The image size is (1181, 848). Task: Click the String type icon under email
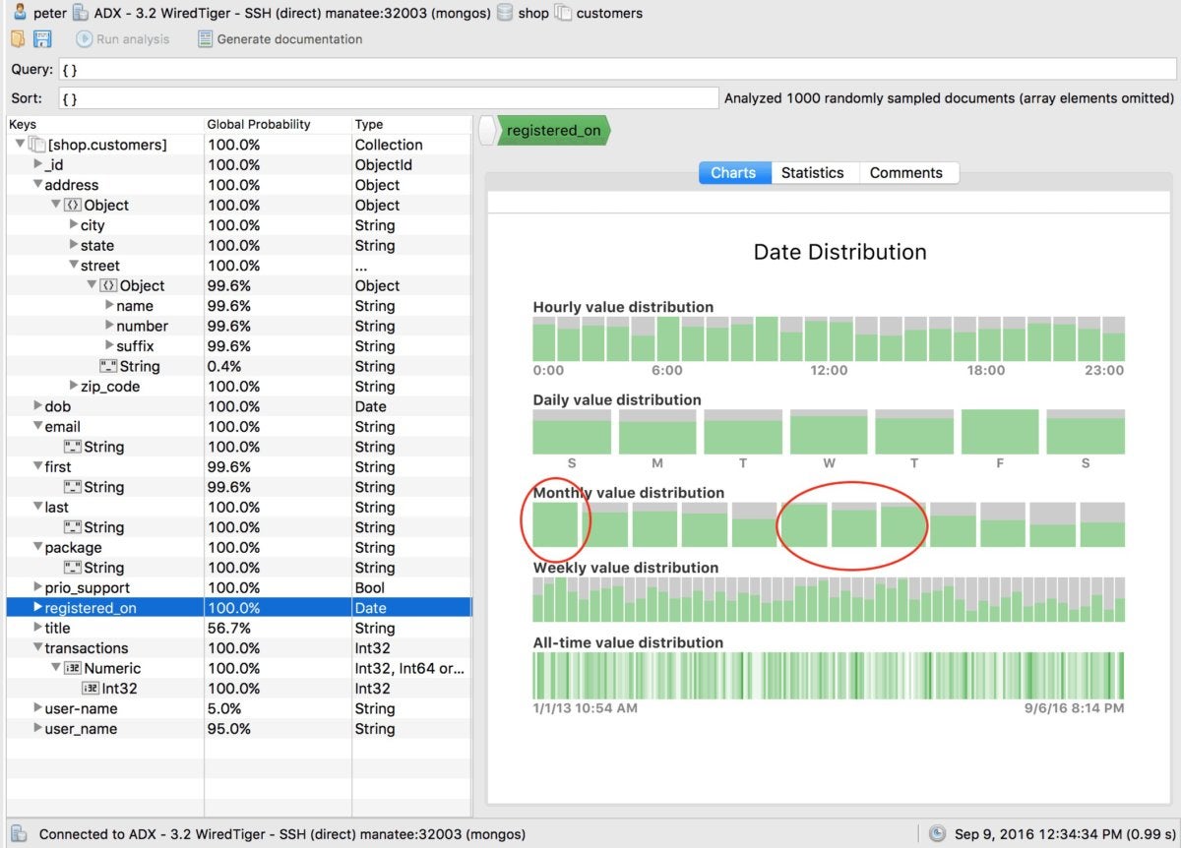pyautogui.click(x=73, y=447)
